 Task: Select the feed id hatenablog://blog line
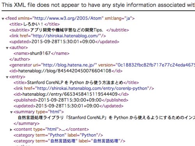(66, 71)
